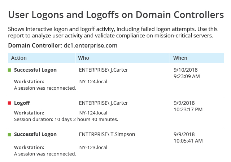This screenshot has width=231, height=162.
Task: Click the 9/9/2018 10:05:41 AM timestamp
Action: (x=188, y=138)
